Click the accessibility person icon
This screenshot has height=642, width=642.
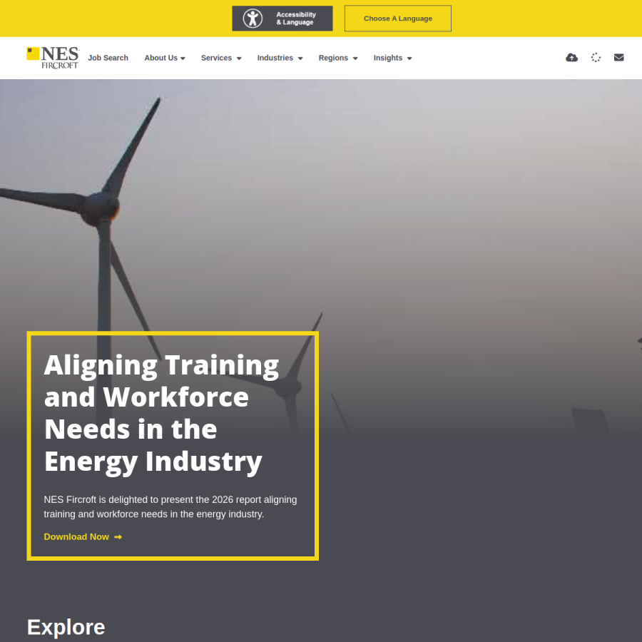[253, 19]
